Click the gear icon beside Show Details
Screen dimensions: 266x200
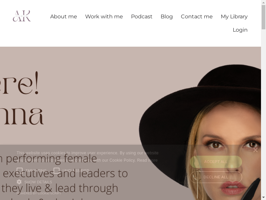19,182
